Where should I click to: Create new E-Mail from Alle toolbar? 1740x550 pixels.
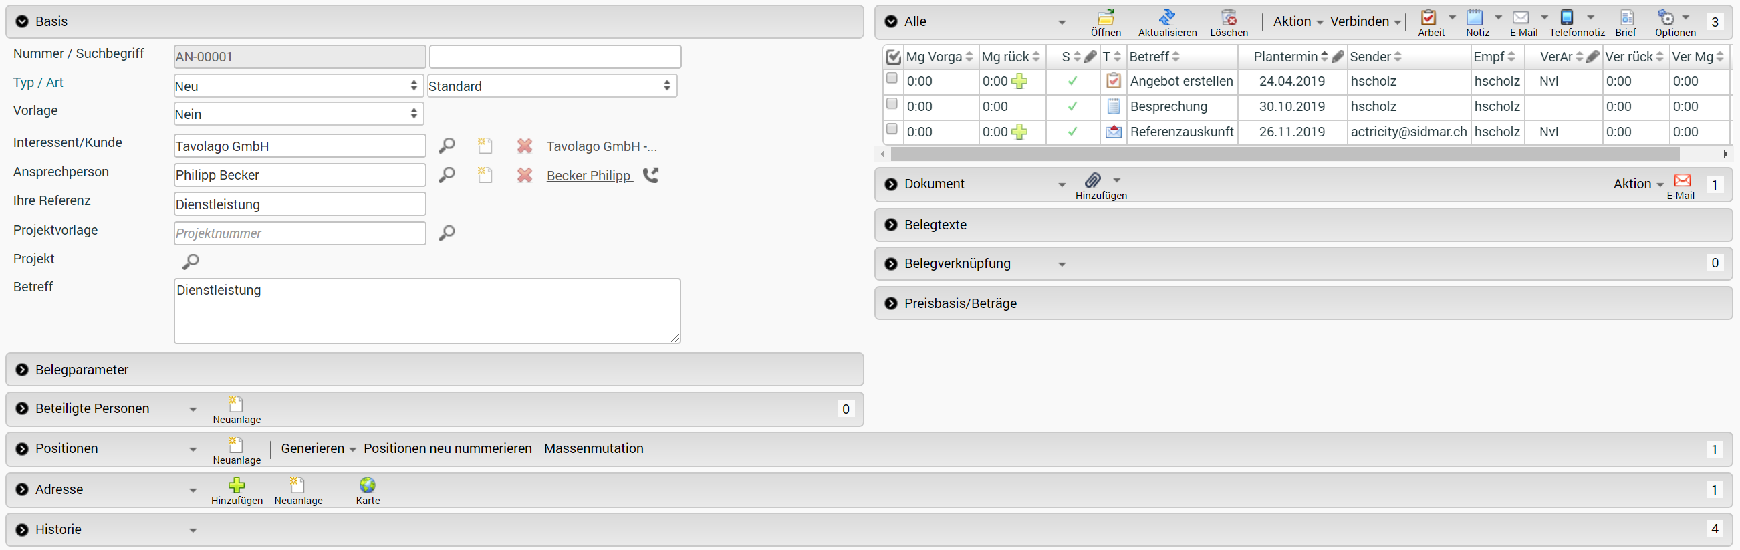[1521, 17]
